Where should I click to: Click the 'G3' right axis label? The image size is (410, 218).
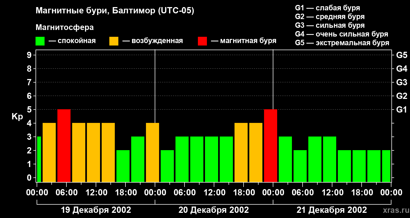pos(402,82)
